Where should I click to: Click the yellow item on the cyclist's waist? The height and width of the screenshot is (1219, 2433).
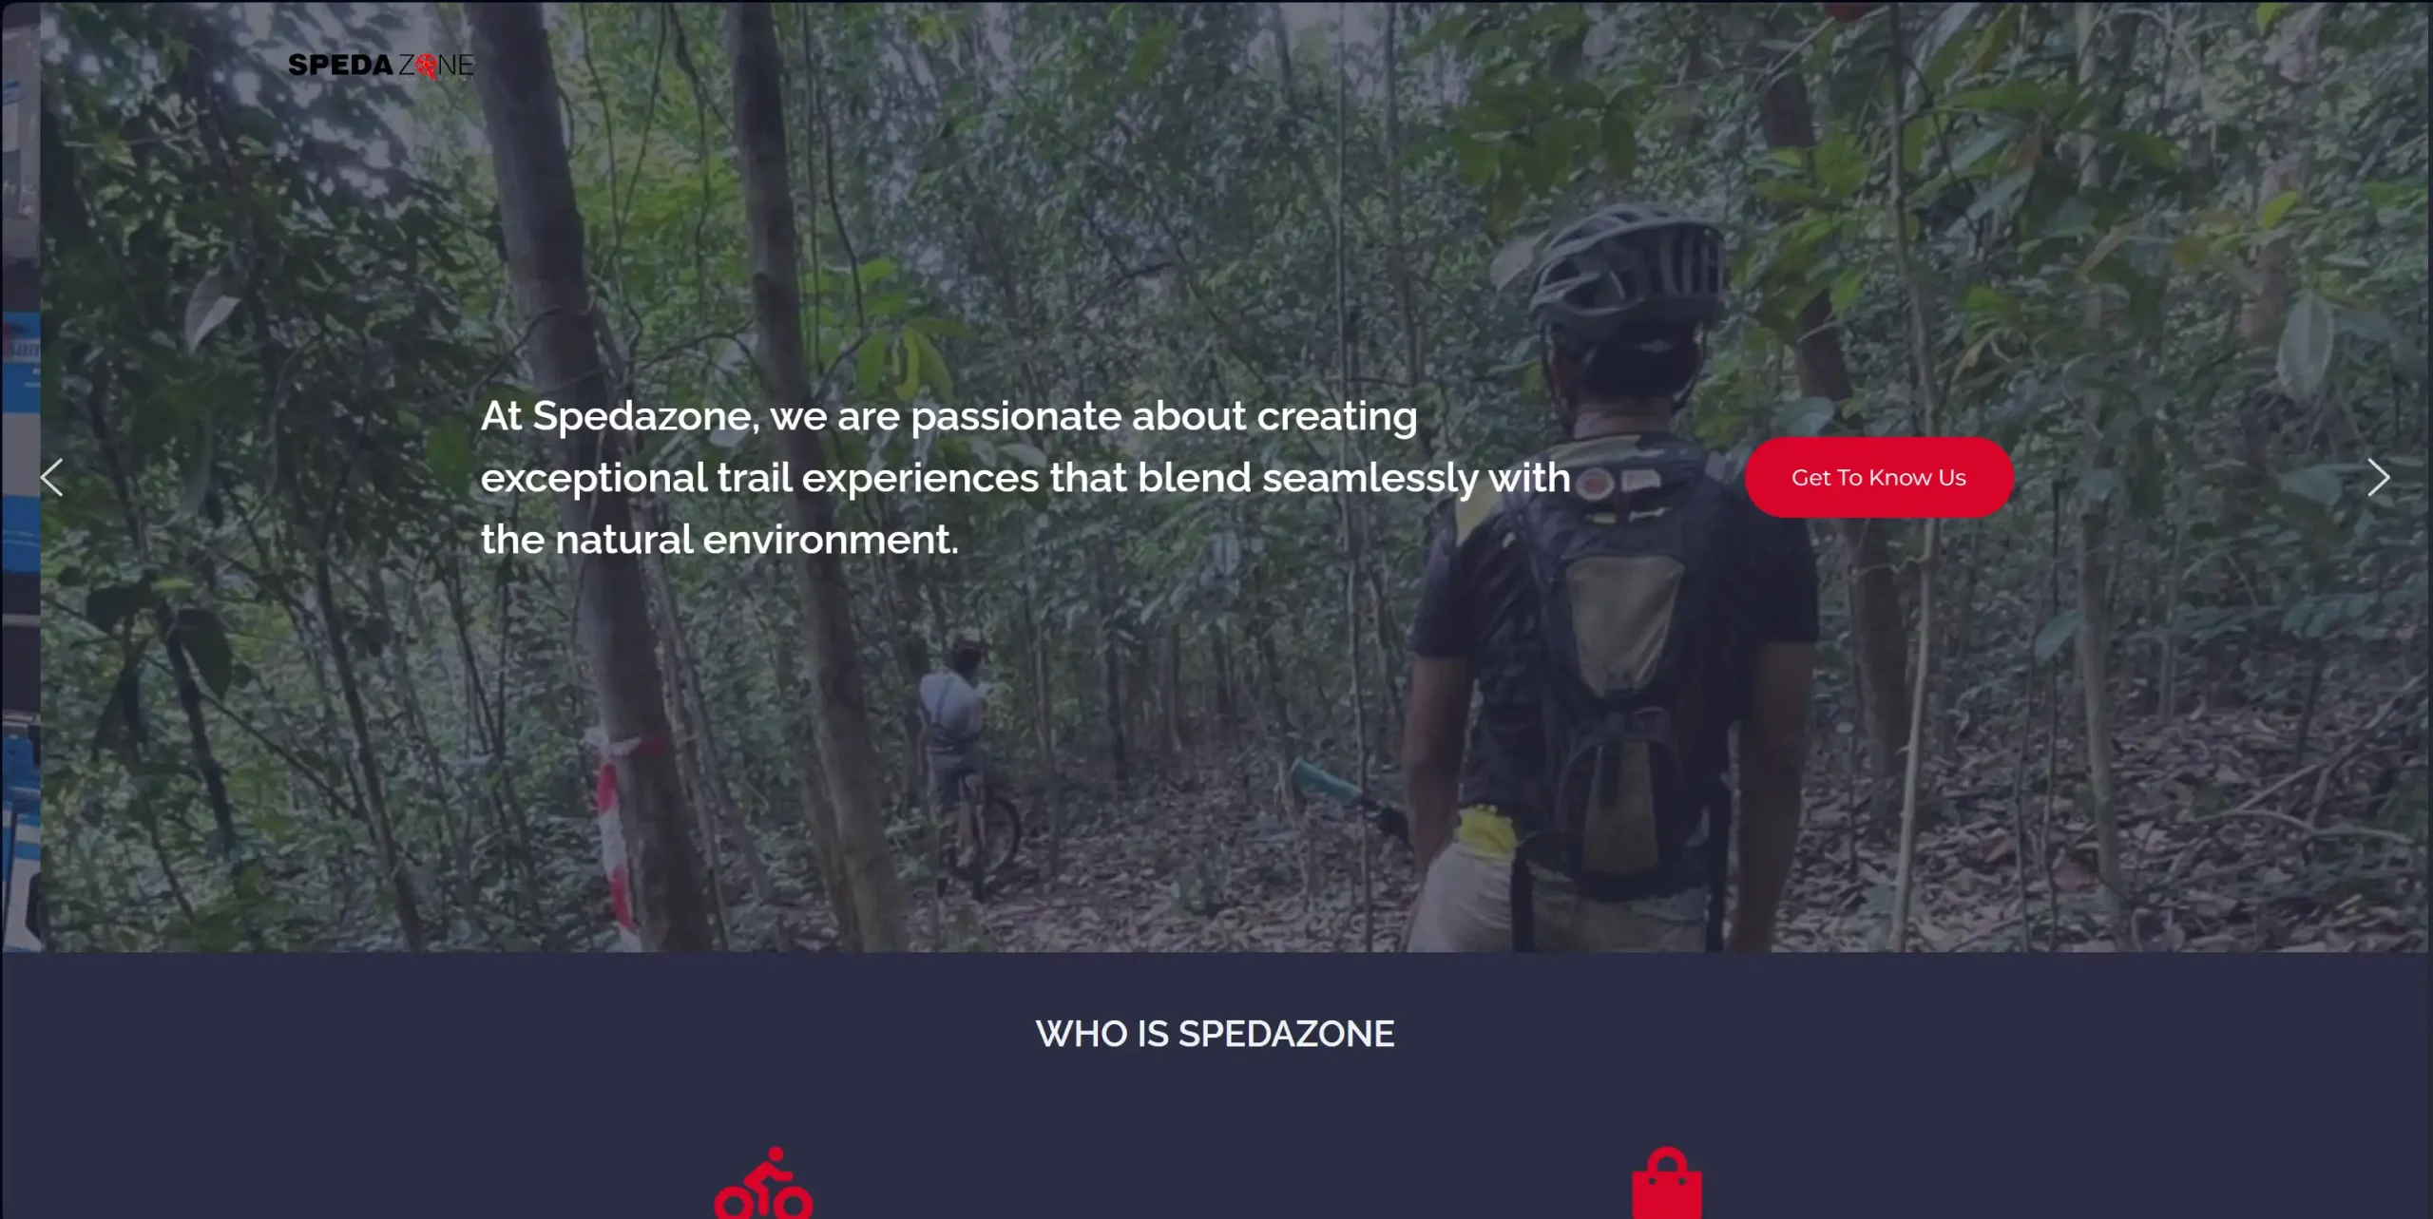click(x=1486, y=832)
